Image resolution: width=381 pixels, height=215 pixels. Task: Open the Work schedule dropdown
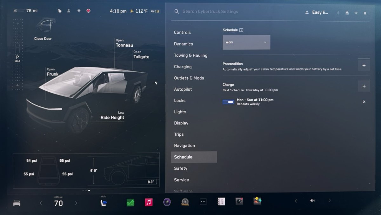tap(246, 42)
